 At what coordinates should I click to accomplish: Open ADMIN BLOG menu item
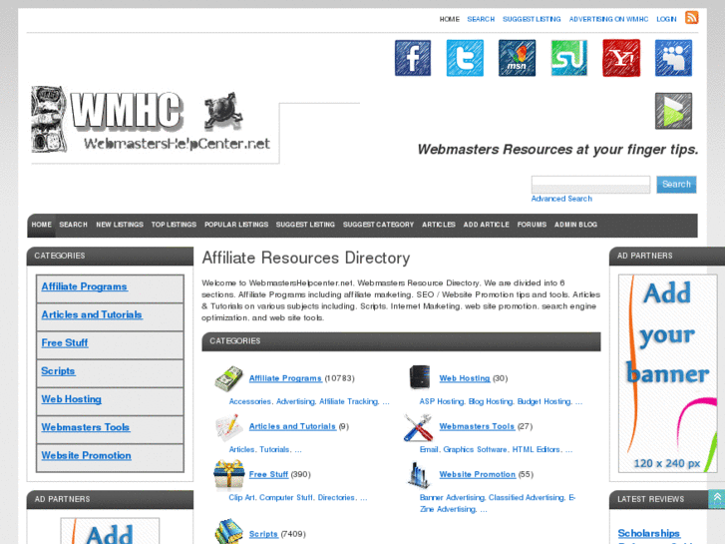tap(575, 225)
